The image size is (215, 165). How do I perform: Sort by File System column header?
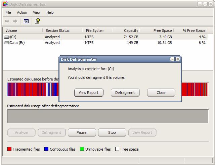point(98,31)
